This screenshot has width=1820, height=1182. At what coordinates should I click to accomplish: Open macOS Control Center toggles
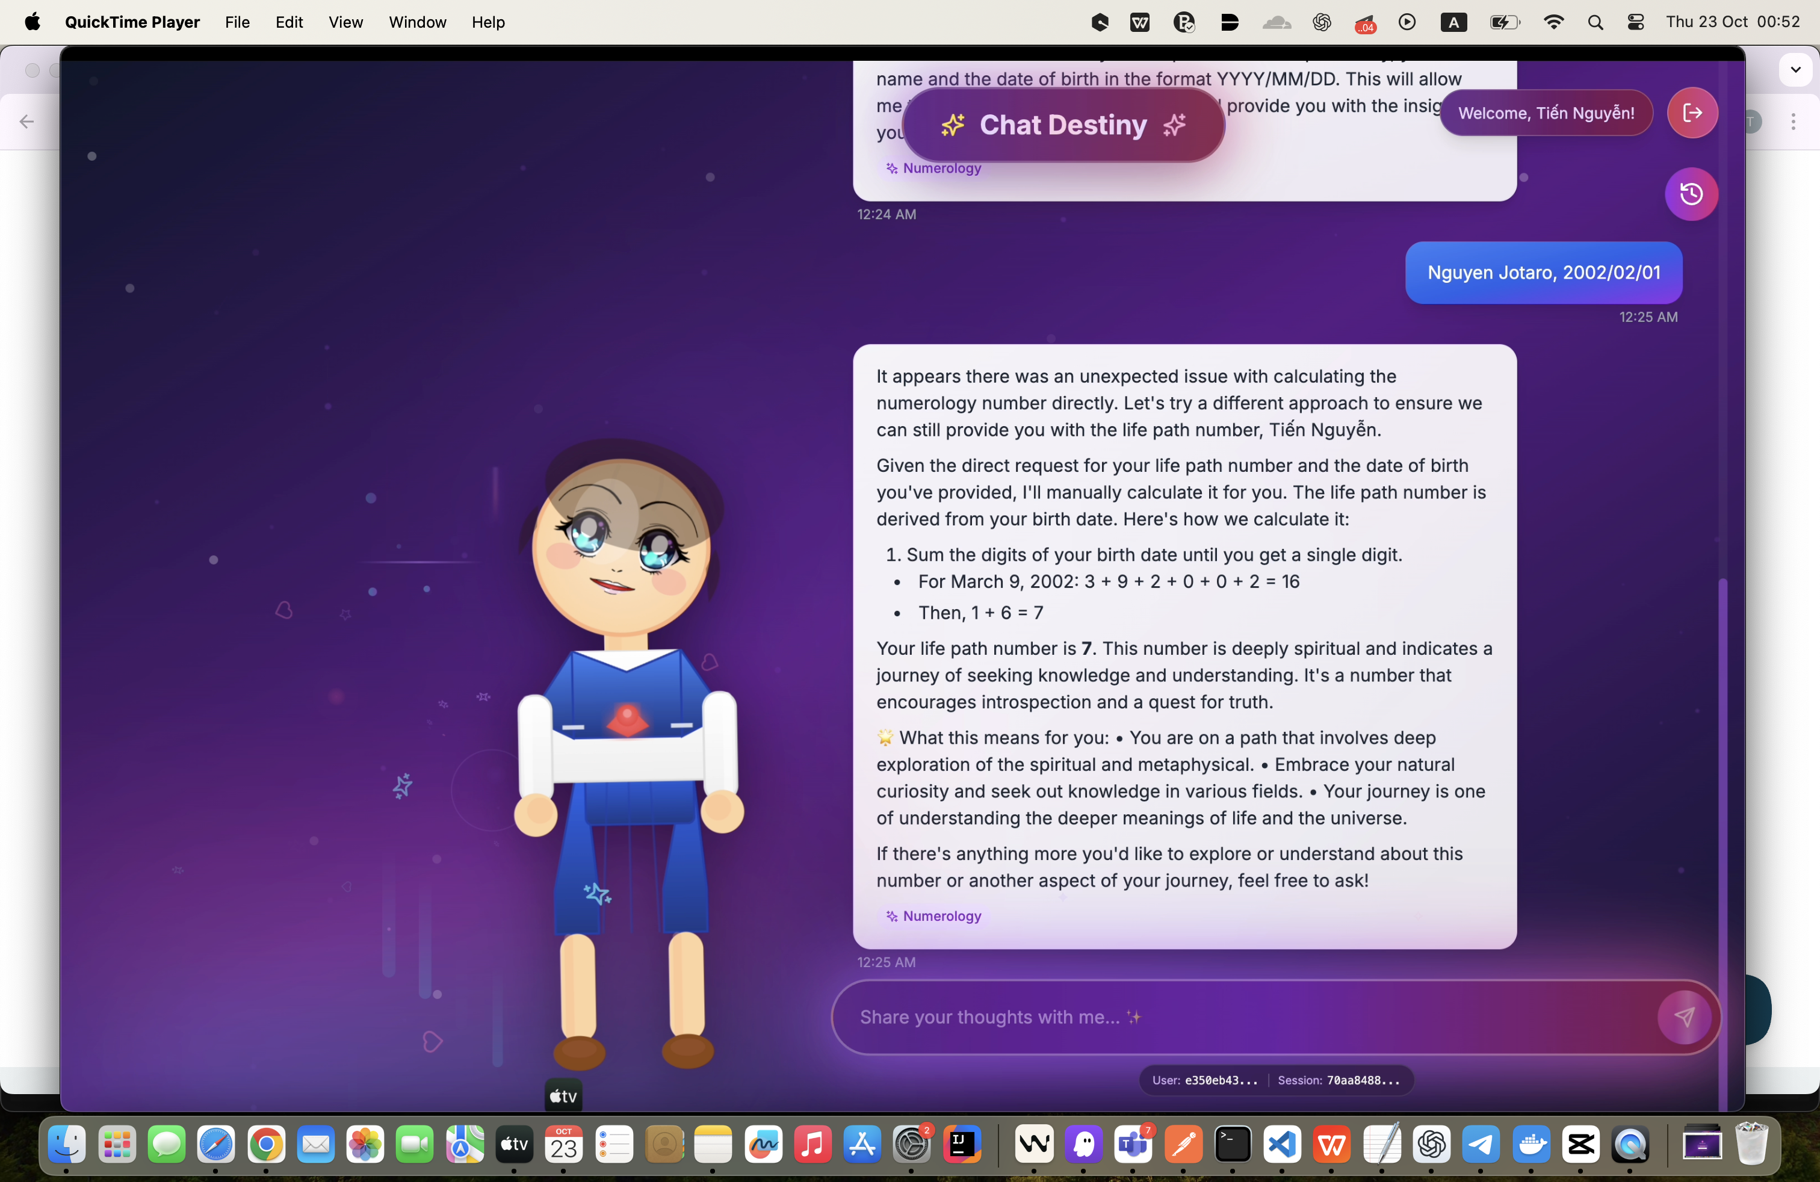point(1635,22)
